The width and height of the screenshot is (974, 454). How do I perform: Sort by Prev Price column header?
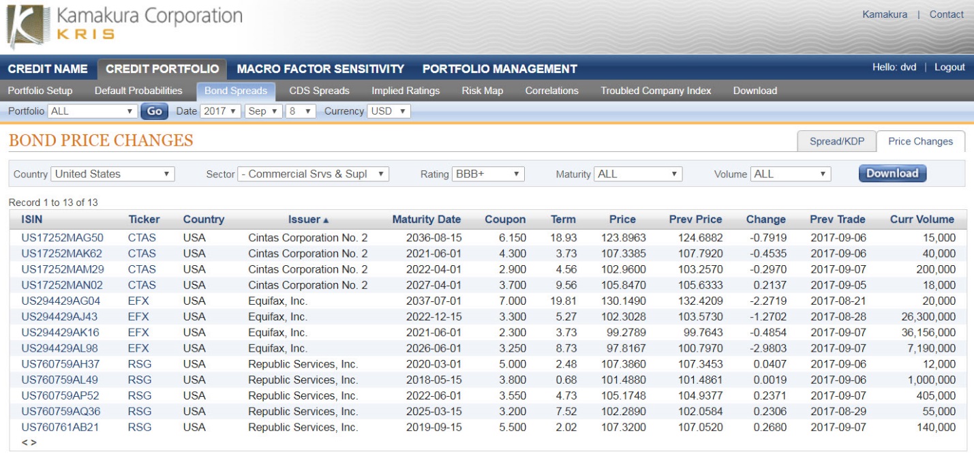click(x=695, y=220)
